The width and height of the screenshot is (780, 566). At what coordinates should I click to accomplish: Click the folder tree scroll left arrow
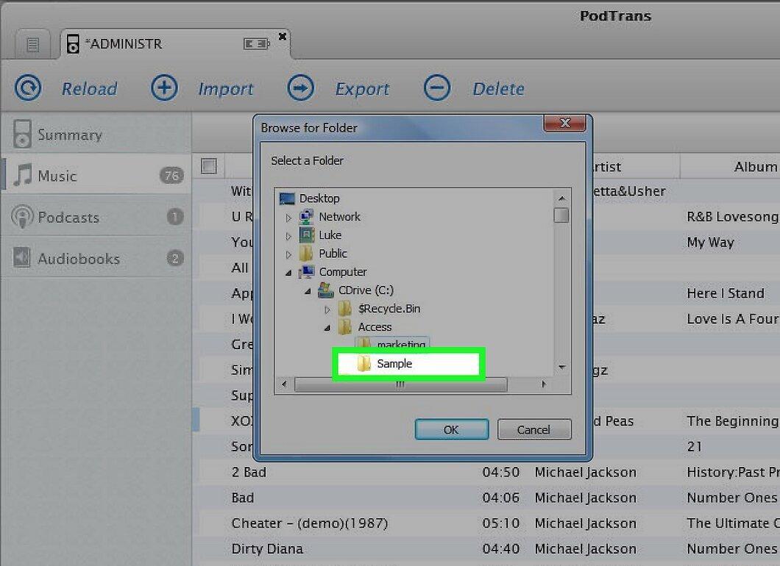tap(284, 384)
